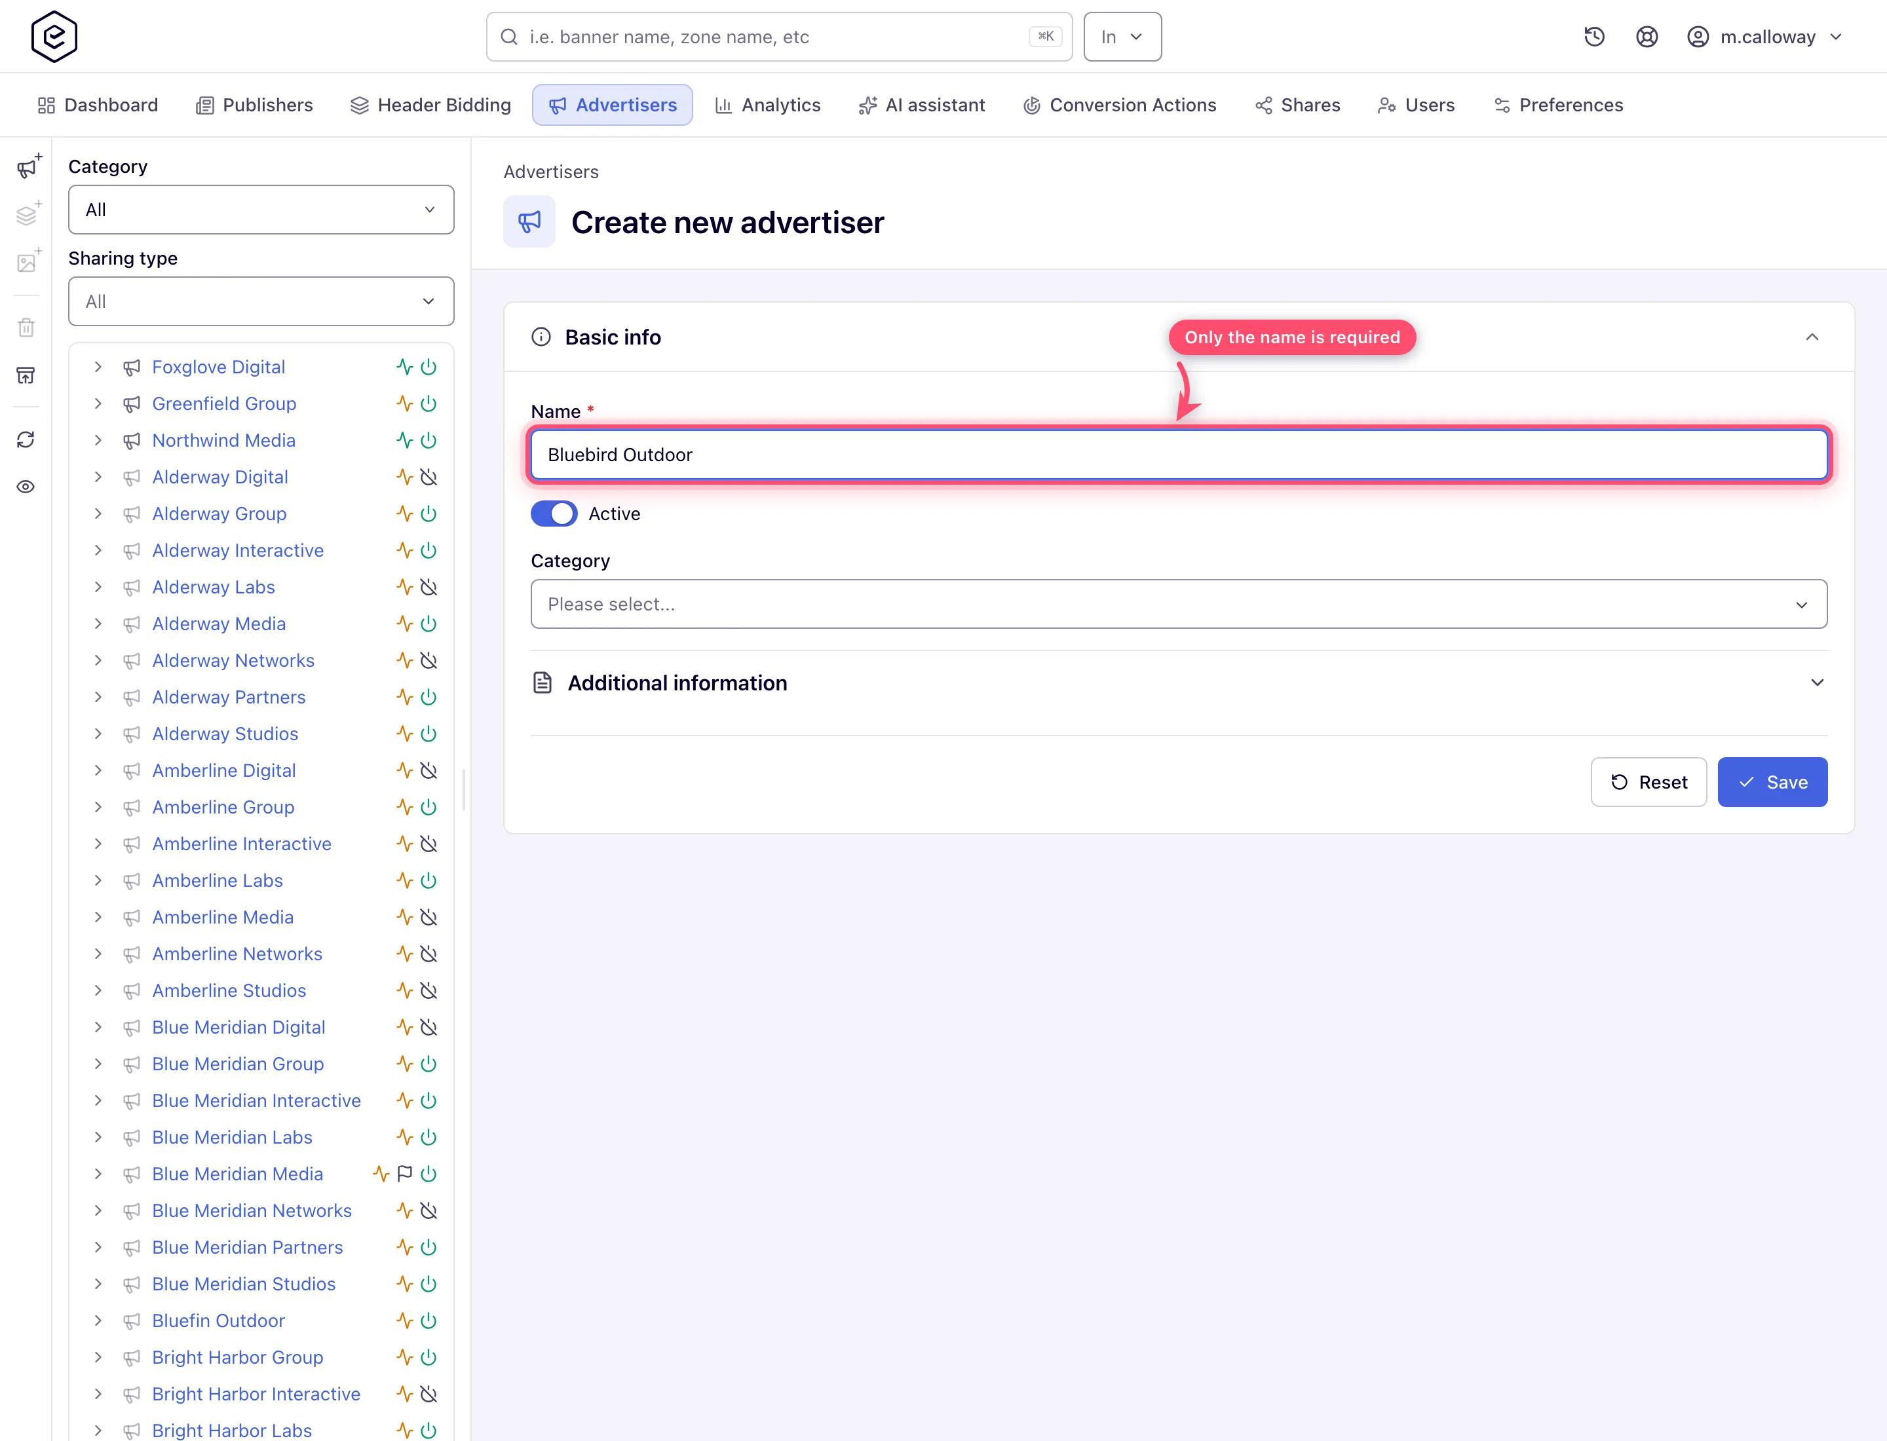The width and height of the screenshot is (1887, 1441).
Task: Go to the Dashboard tab
Action: pyautogui.click(x=98, y=105)
